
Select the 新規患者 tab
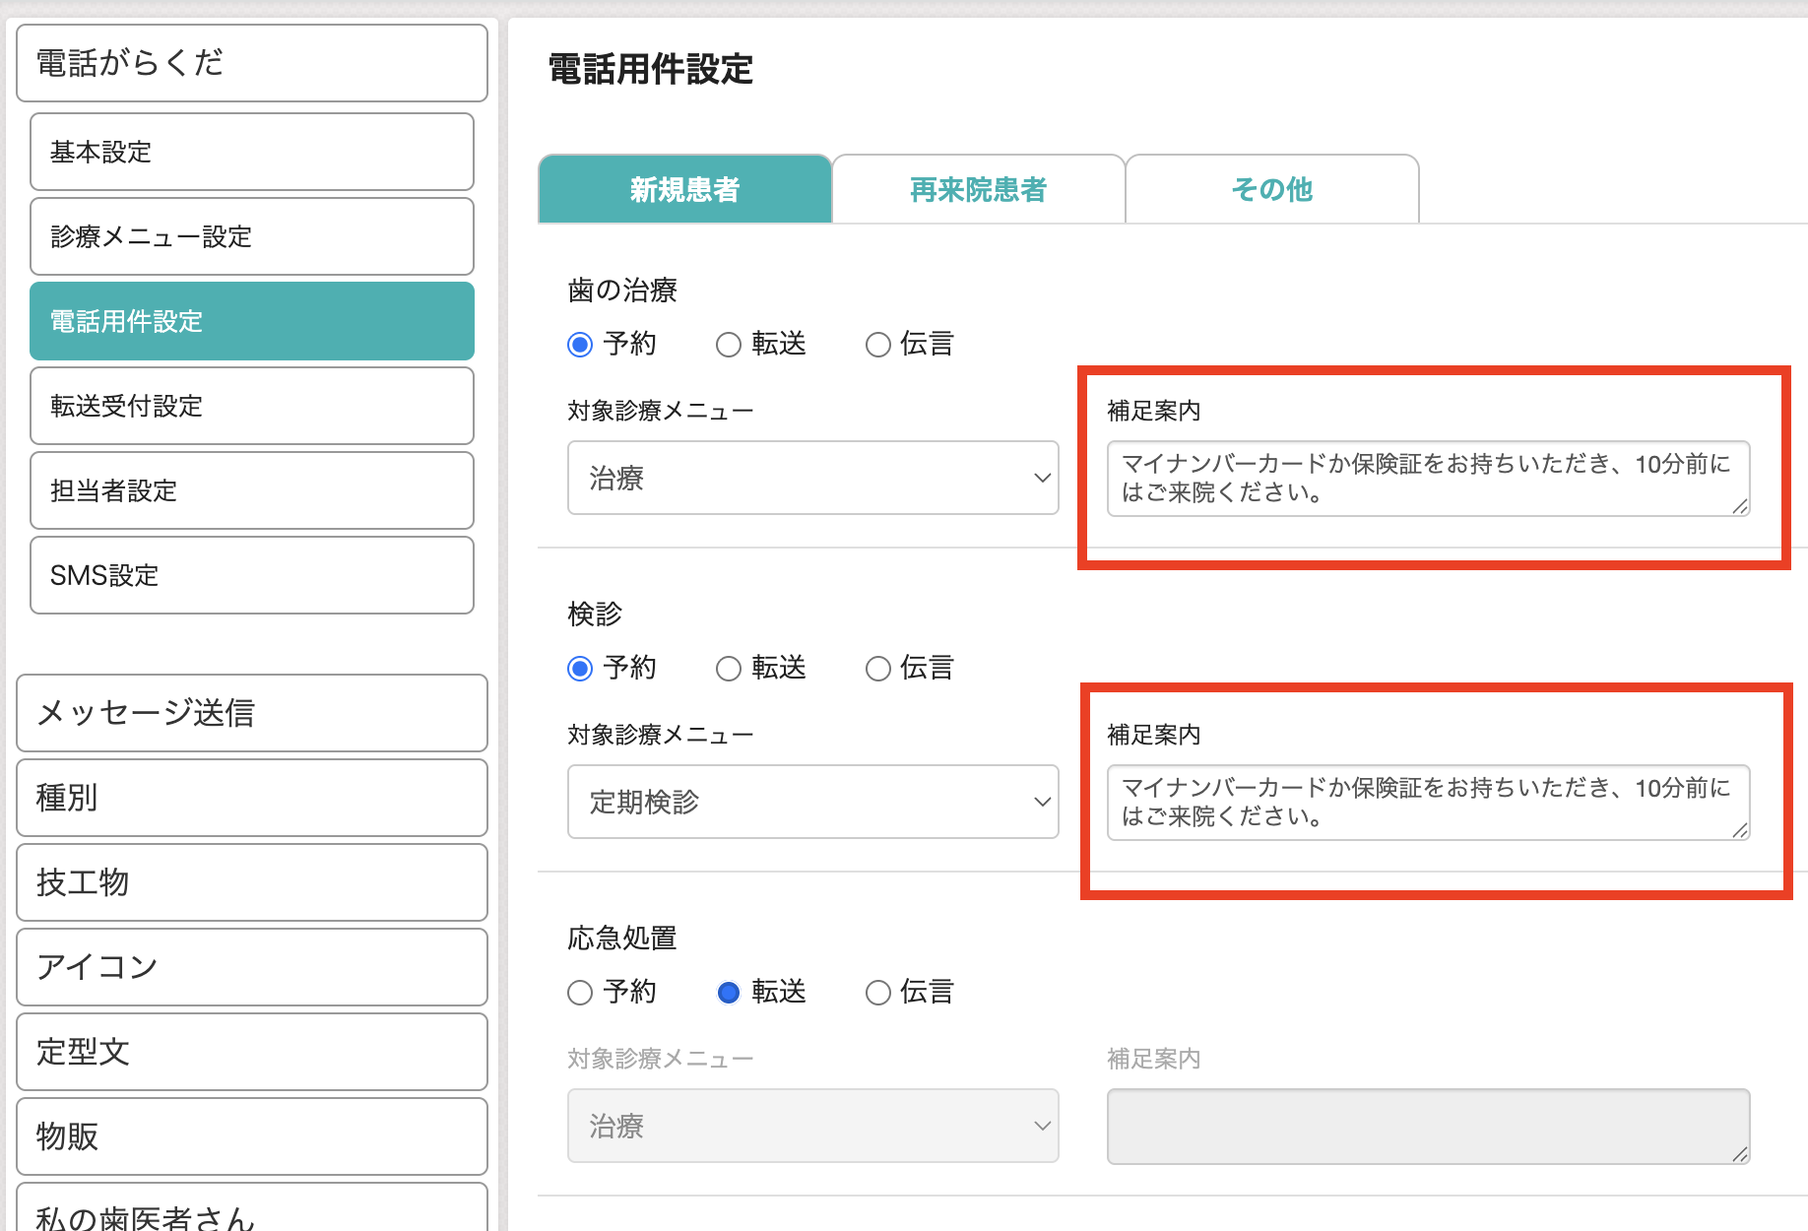click(684, 189)
